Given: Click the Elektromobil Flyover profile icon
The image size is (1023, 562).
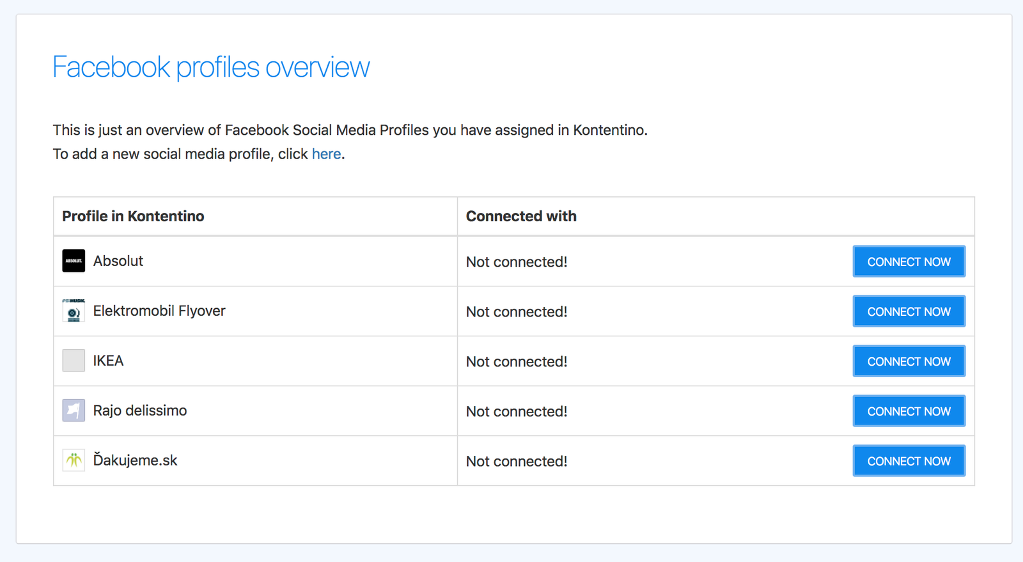Looking at the screenshot, I should (74, 311).
